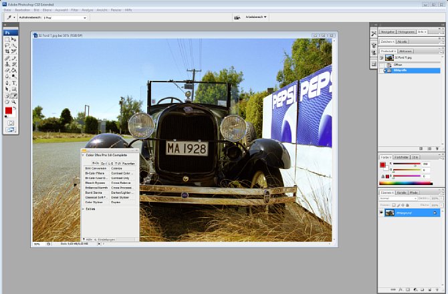Select the Blur tool

click(x=7, y=76)
